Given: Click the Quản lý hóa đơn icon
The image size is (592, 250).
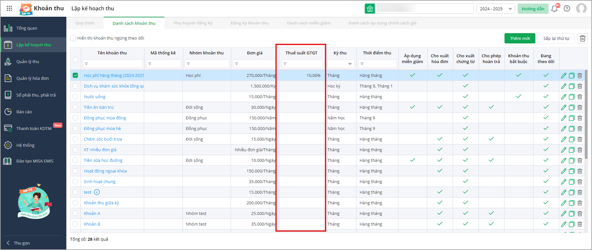Looking at the screenshot, I should 8,78.
